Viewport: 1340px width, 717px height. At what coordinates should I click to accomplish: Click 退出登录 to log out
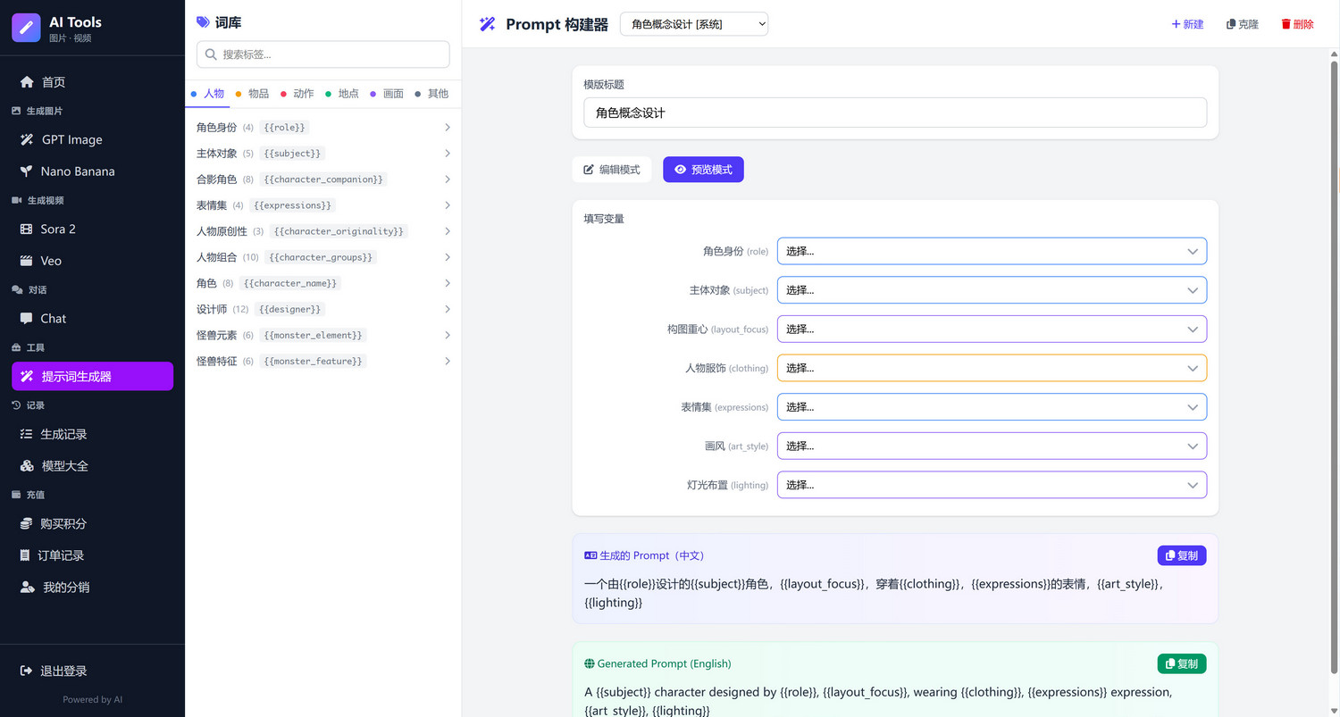coord(63,671)
